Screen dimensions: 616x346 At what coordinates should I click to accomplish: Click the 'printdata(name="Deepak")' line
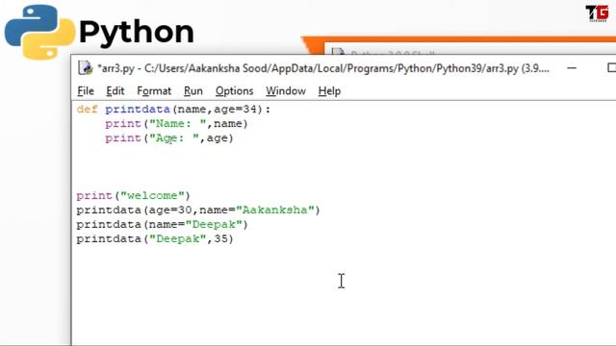point(162,225)
